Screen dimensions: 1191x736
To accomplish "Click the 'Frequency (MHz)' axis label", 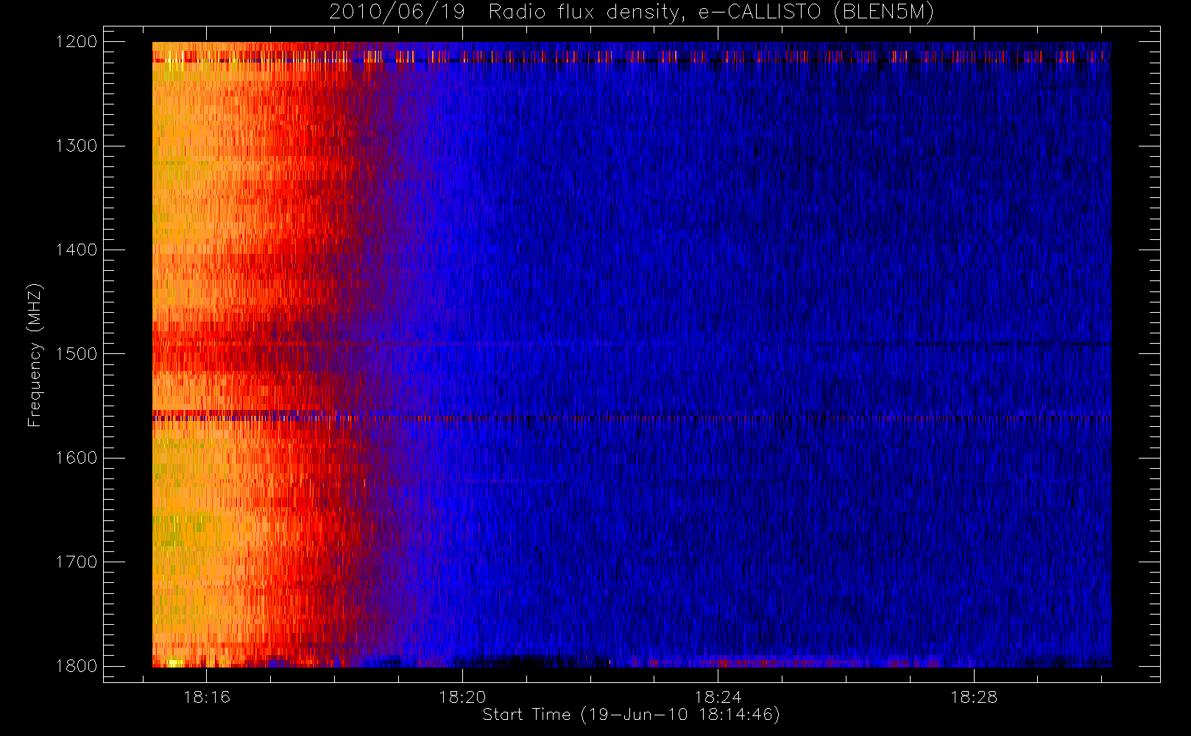I will pos(34,355).
